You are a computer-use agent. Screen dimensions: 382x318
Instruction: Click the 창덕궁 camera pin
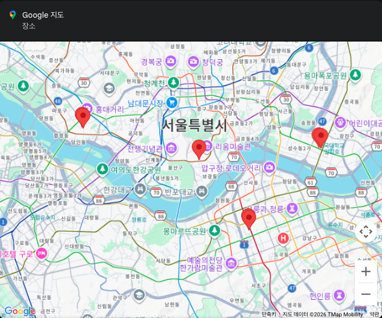(193, 61)
